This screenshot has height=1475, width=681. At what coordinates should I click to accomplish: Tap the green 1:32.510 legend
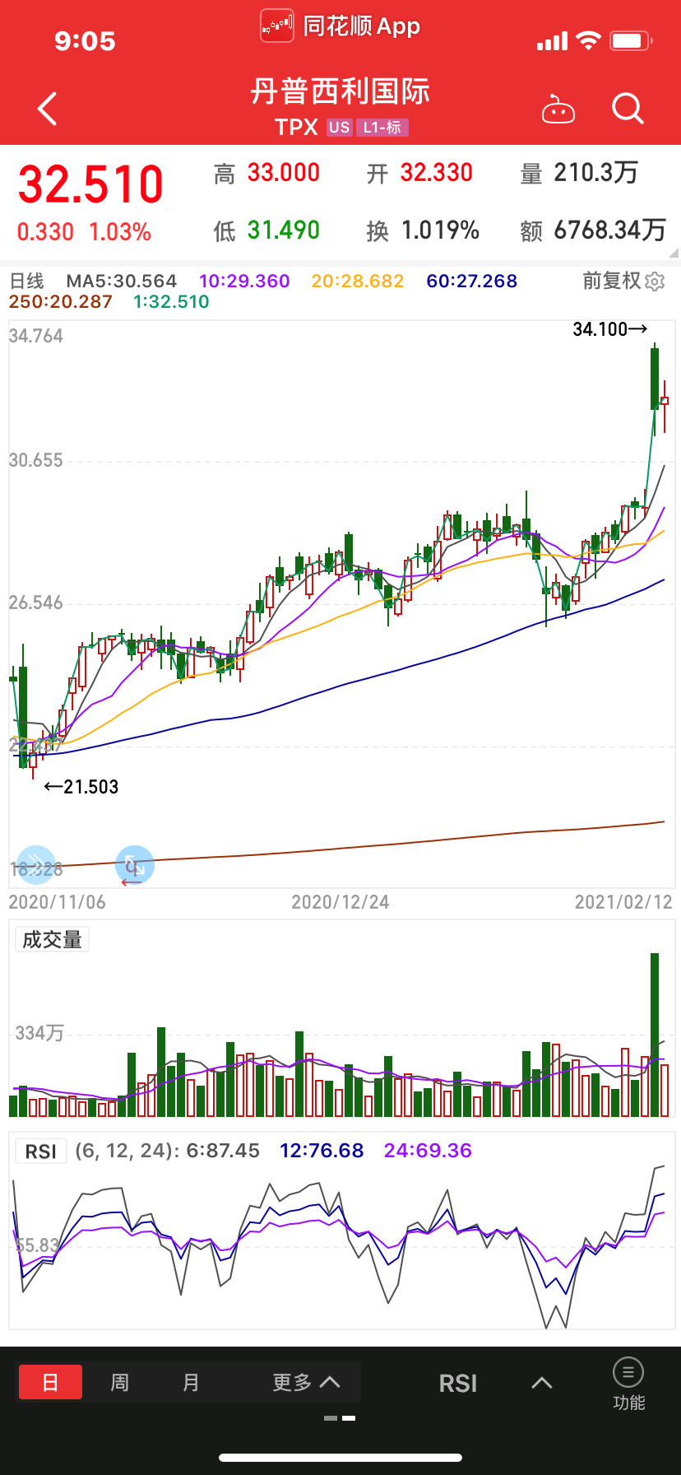click(x=171, y=302)
